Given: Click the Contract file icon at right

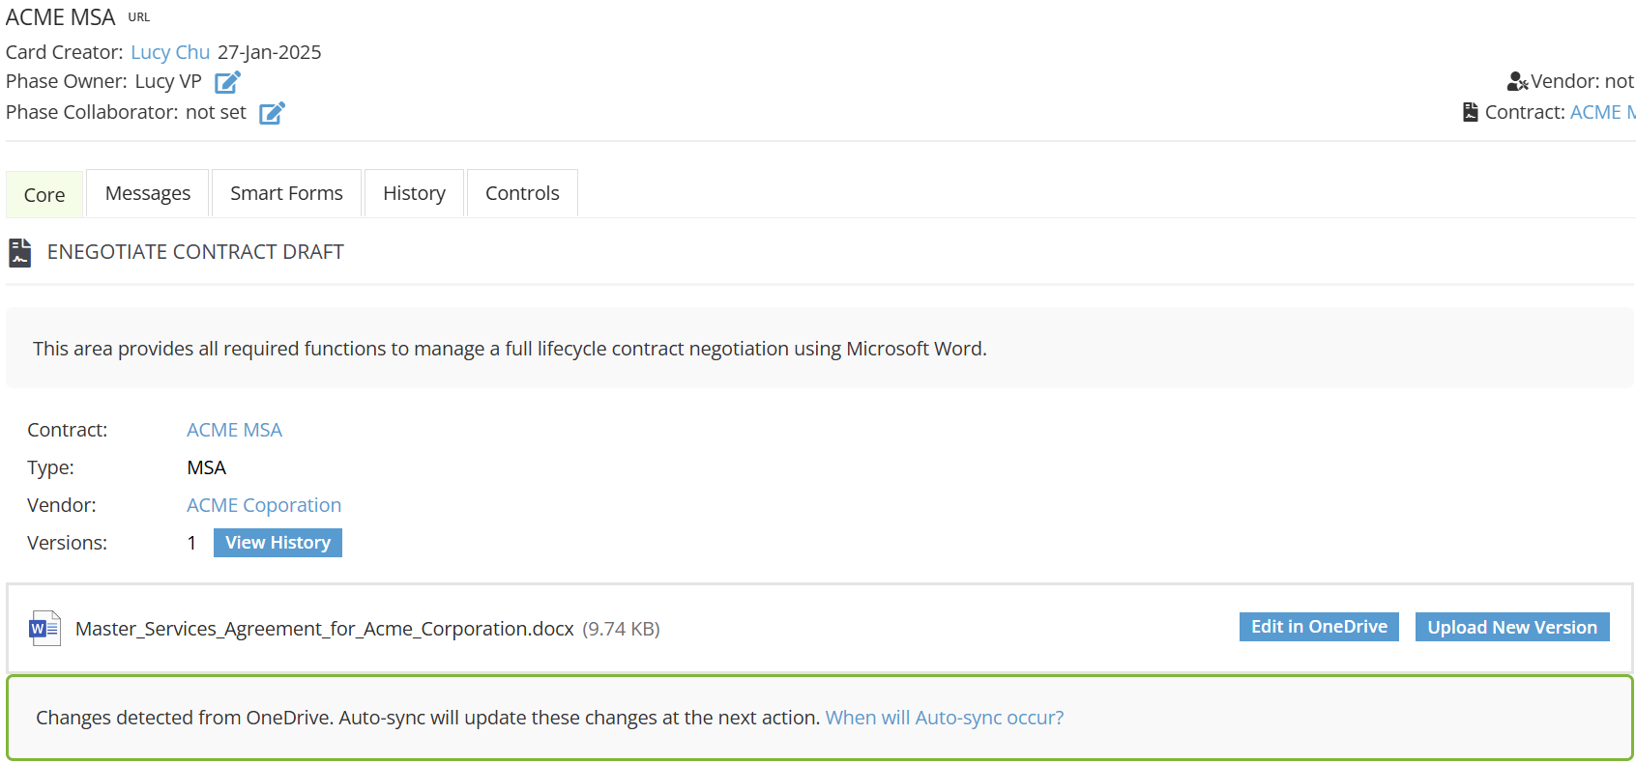Looking at the screenshot, I should pyautogui.click(x=1471, y=112).
